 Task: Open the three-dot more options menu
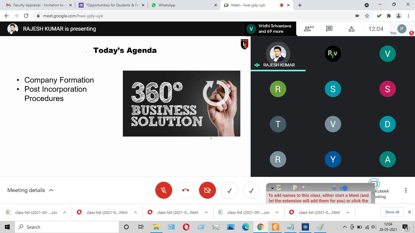pyautogui.click(x=406, y=190)
